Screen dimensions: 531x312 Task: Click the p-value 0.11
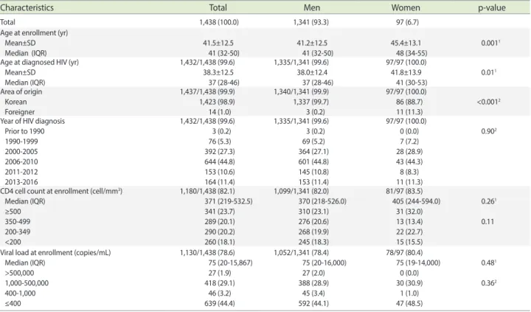pos(487,222)
